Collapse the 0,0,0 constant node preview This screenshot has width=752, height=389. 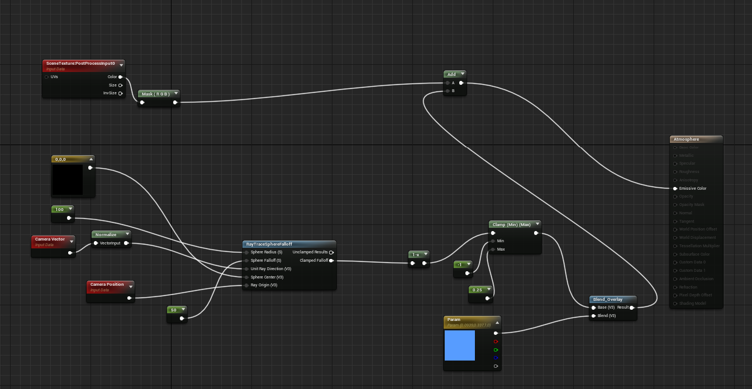[x=92, y=159]
